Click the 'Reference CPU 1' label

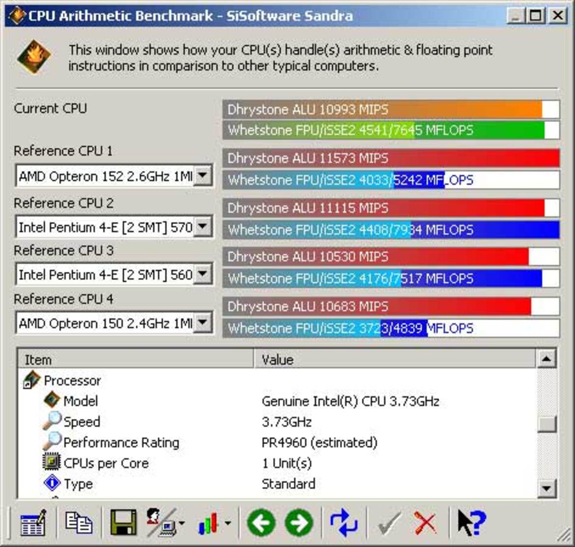63,151
